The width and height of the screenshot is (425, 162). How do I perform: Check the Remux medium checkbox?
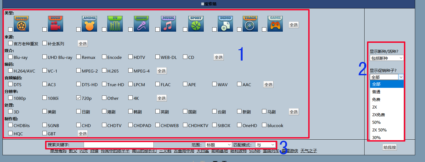tap(78, 57)
